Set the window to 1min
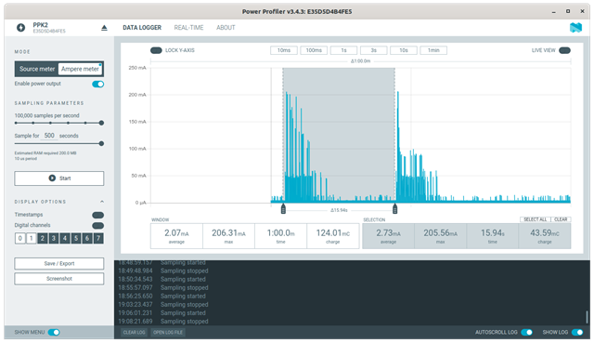 433,50
